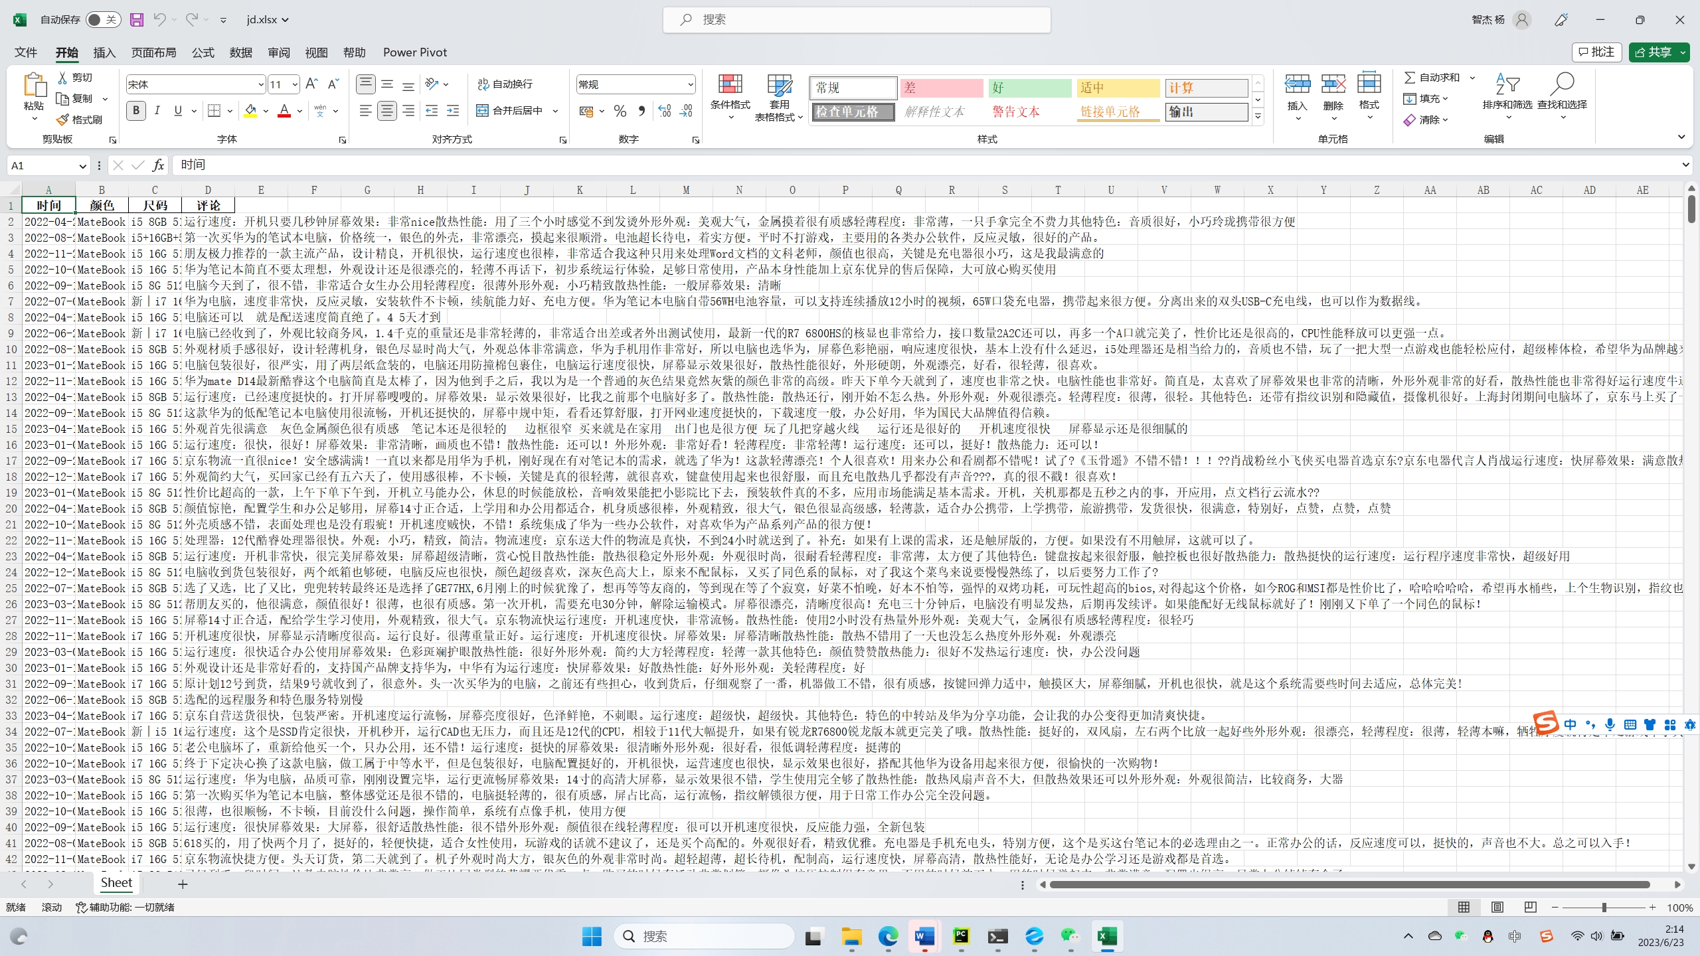Toggle Italic formatting
The image size is (1700, 956).
(157, 111)
